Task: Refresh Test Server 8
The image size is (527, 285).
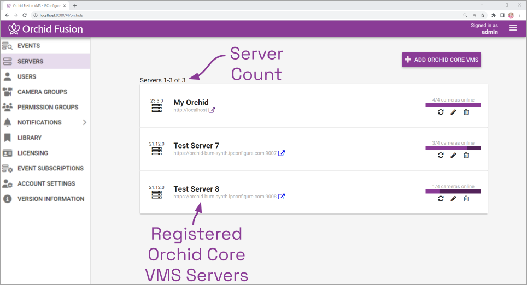Action: (x=441, y=199)
